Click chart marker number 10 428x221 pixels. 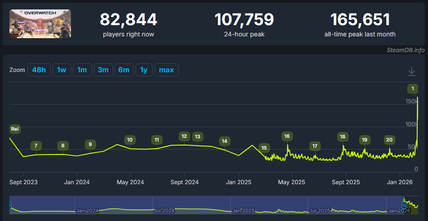(130, 140)
